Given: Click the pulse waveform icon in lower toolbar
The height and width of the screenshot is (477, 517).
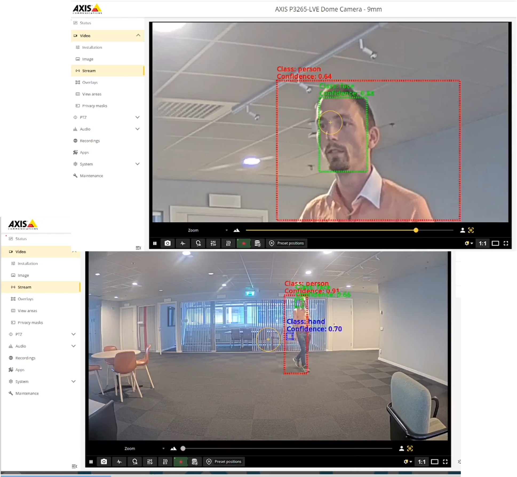Looking at the screenshot, I should [x=119, y=462].
